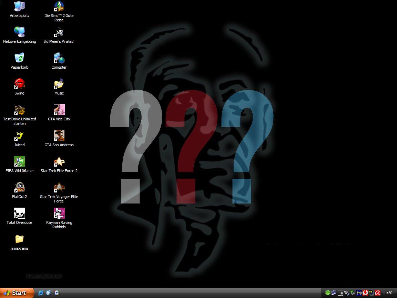Click the FIFA WM 06.exe icon
The width and height of the screenshot is (397, 298).
tap(20, 161)
